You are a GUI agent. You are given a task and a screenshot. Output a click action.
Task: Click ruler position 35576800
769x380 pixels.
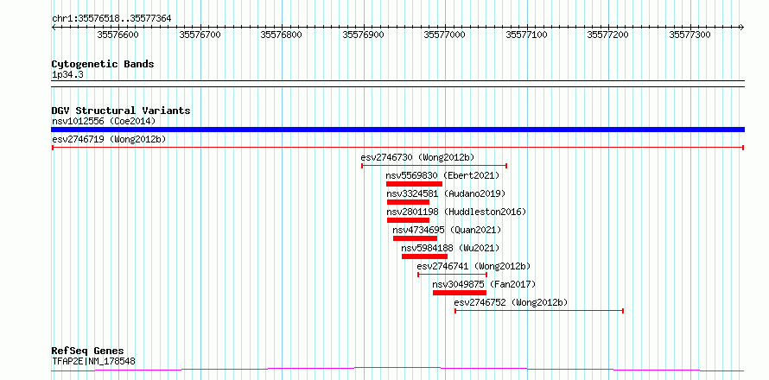(x=282, y=35)
